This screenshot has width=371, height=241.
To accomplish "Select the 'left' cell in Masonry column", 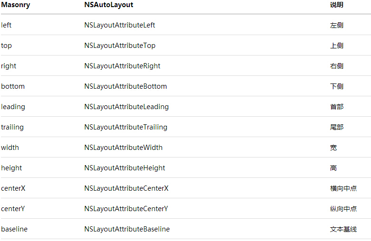I will coord(6,25).
